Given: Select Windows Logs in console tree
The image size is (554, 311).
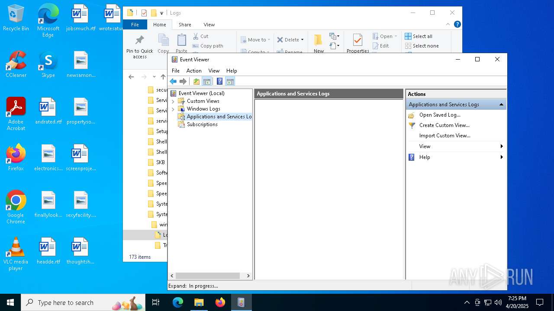Looking at the screenshot, I should (x=203, y=108).
